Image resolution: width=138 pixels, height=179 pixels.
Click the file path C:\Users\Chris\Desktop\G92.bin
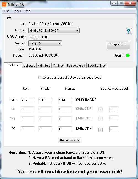click(50, 24)
